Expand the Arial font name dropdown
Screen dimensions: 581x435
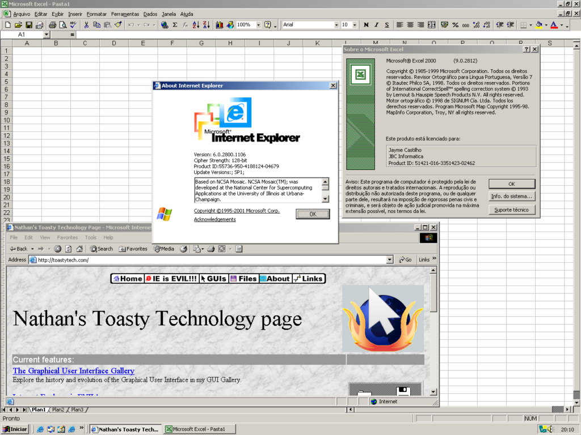[x=335, y=25]
